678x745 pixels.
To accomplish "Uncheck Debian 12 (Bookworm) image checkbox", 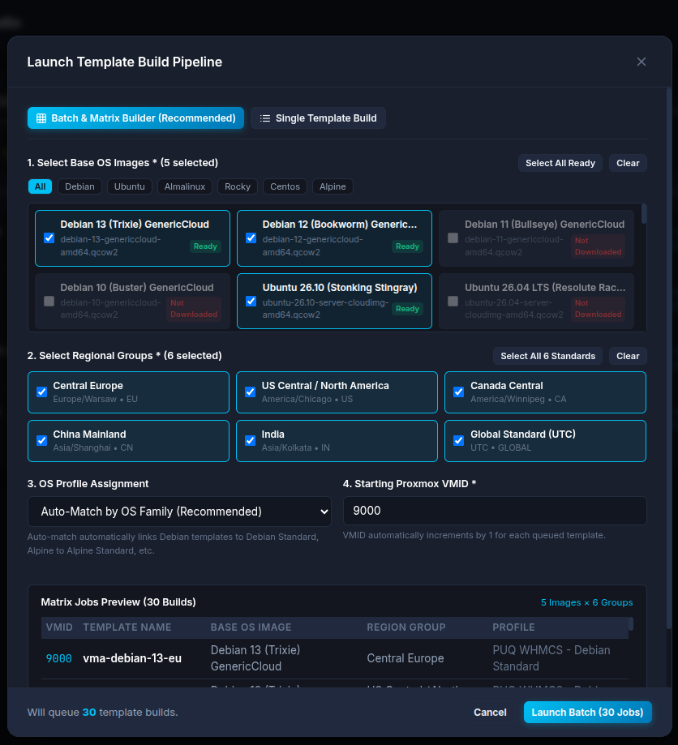I will coord(251,238).
